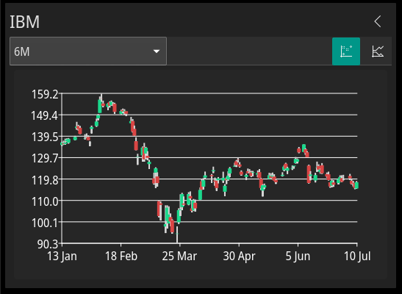Click the 13 Jan date label
Viewport: 402px width, 294px height.
(x=62, y=256)
